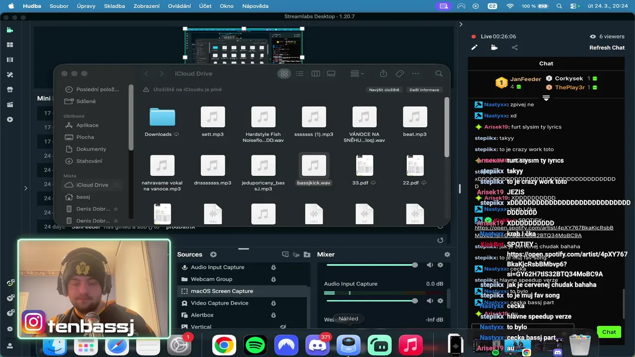Open Streamlabs settings gear in left sidebar

(9, 329)
